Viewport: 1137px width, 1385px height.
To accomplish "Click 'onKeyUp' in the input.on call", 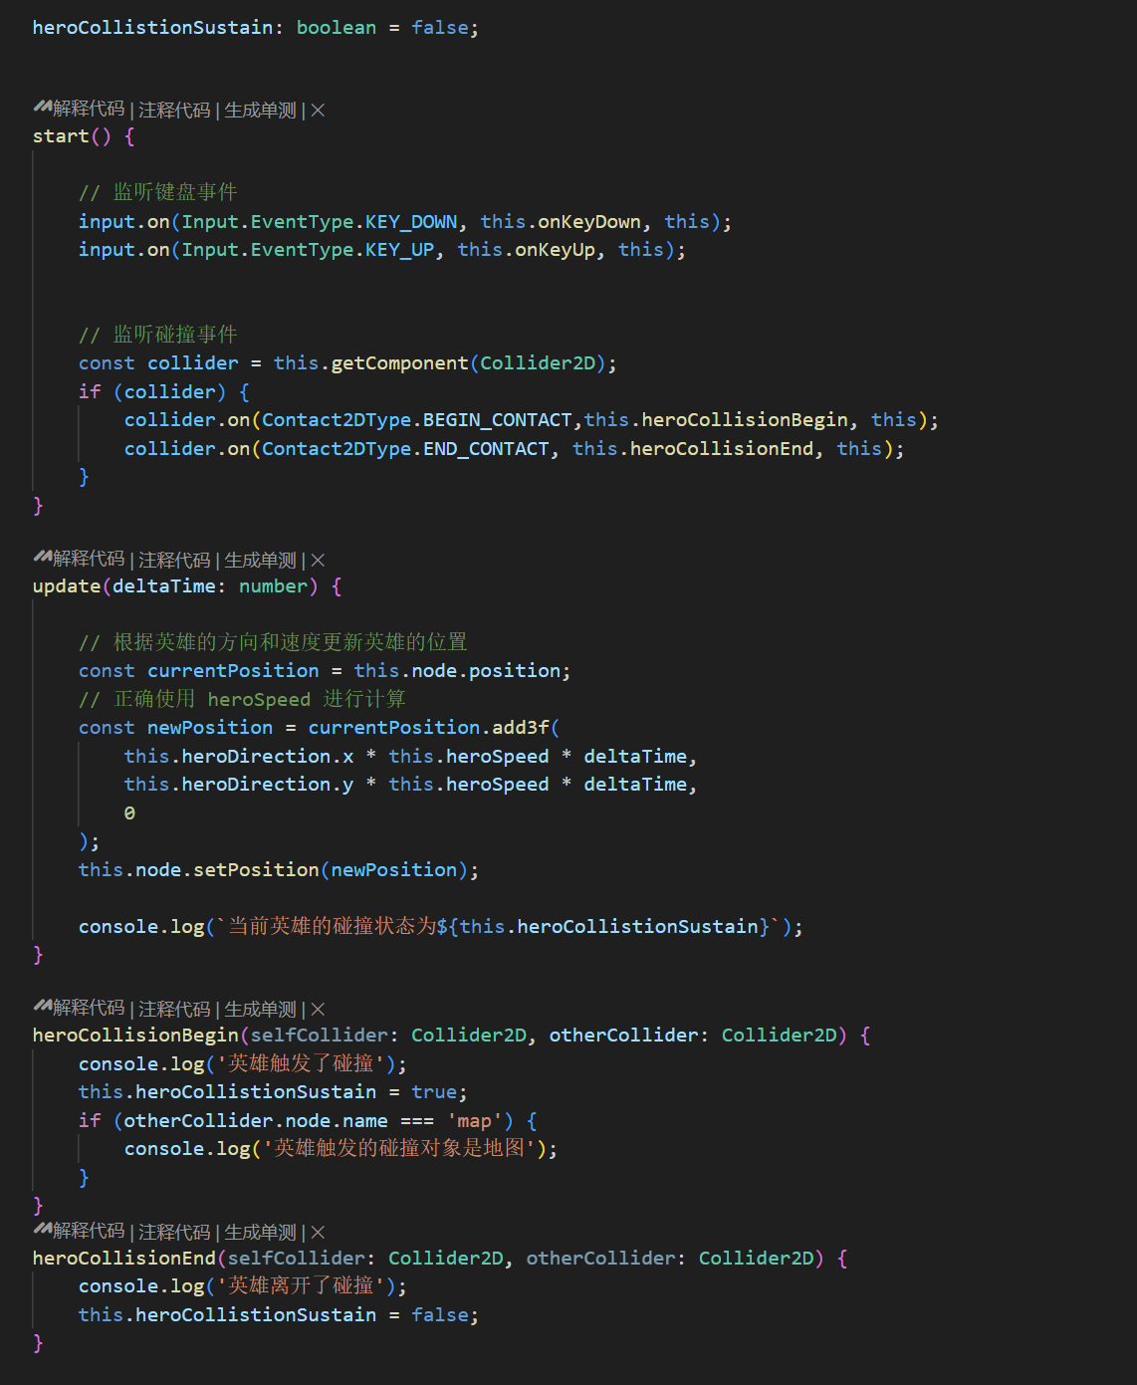I will 556,249.
